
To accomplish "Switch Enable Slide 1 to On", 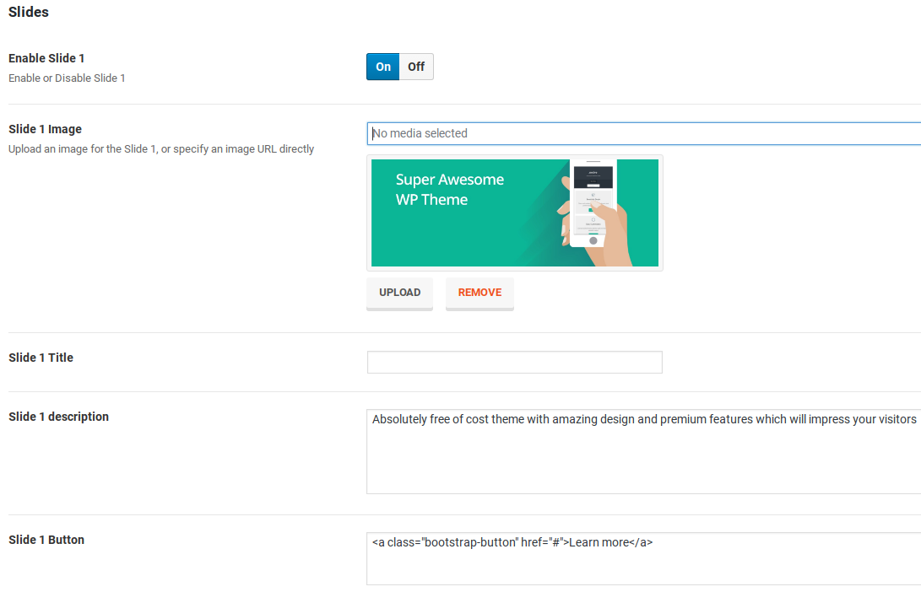I will [383, 67].
